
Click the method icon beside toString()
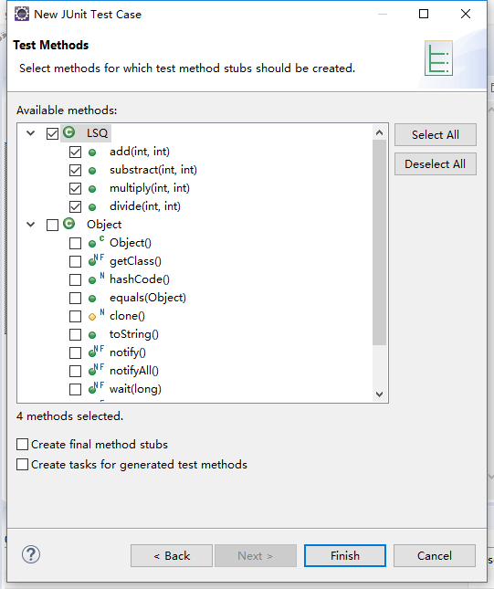(92, 335)
